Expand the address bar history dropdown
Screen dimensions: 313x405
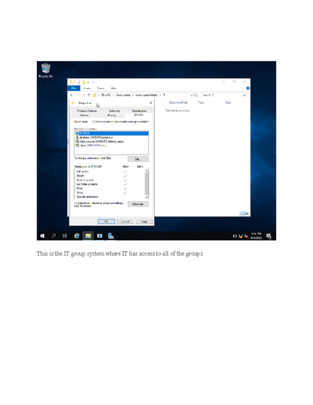tap(192, 95)
